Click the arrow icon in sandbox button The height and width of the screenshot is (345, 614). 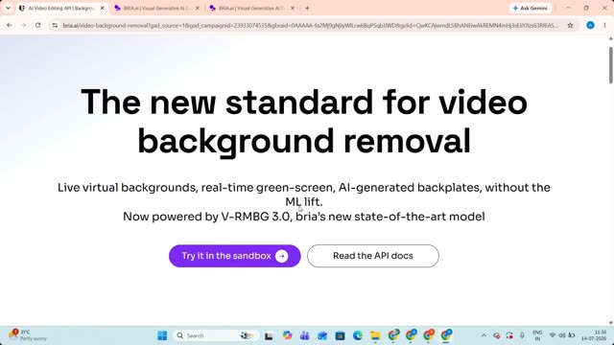(x=281, y=256)
